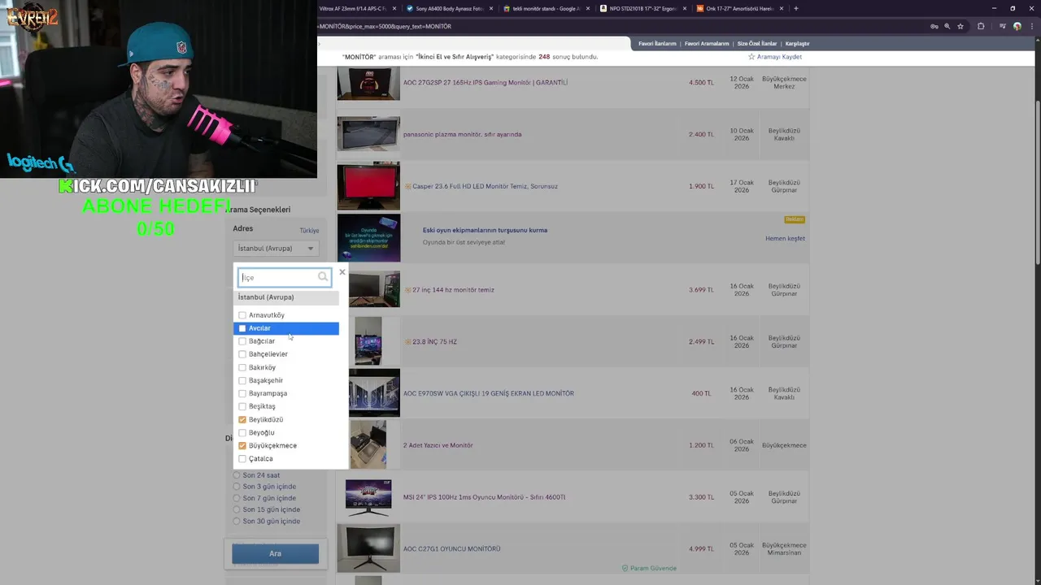This screenshot has height=585, width=1041.
Task: Open the AOC C27G1 OYUNCU MONİTÖRÜ listing
Action: click(x=452, y=549)
